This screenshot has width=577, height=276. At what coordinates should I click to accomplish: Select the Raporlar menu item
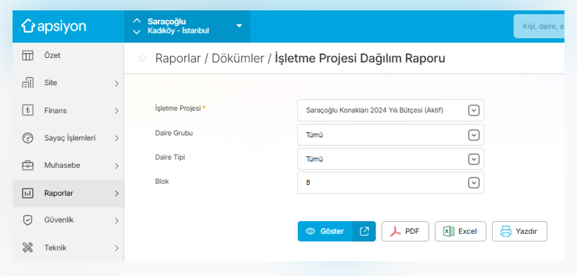pos(68,193)
